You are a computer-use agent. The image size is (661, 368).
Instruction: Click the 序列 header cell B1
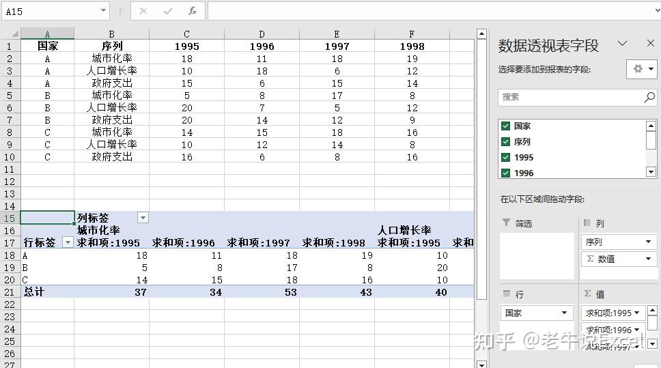tap(111, 46)
